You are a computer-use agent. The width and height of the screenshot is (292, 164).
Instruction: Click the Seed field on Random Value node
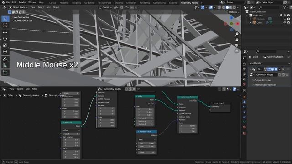[x=147, y=153]
